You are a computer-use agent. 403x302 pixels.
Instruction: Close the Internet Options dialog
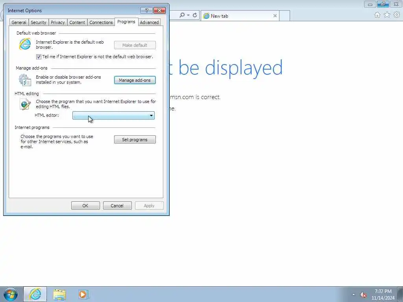pyautogui.click(x=159, y=10)
